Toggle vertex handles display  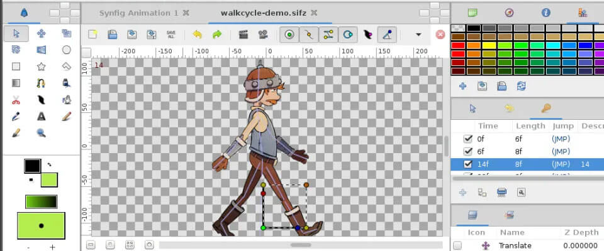pyautogui.click(x=308, y=35)
